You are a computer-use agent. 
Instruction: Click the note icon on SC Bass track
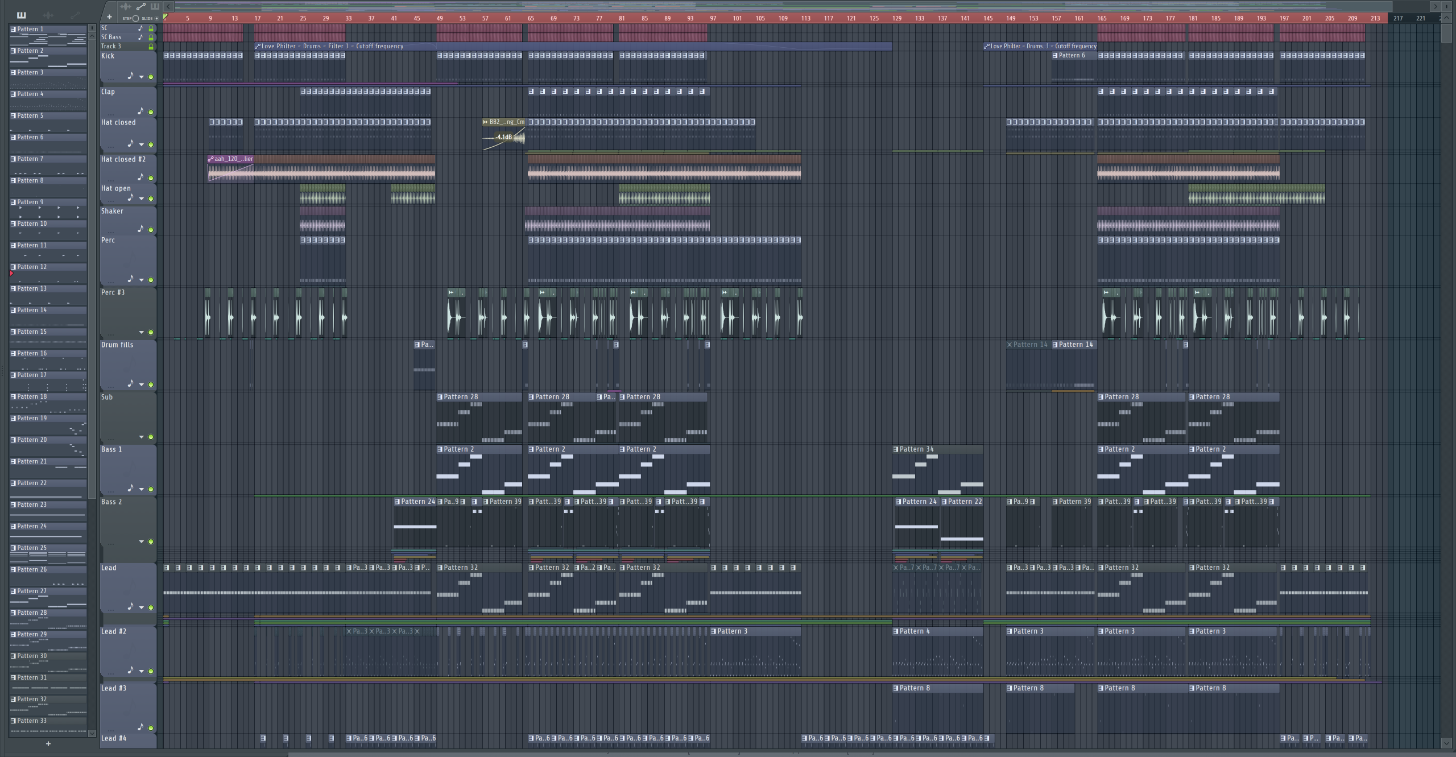tap(140, 37)
